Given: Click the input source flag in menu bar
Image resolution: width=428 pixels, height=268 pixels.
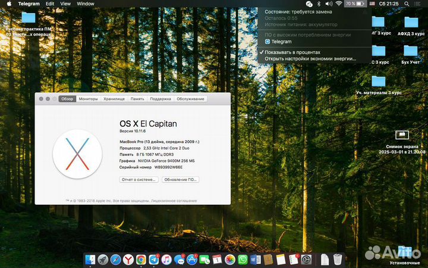Looking at the screenshot, I should click(x=372, y=4).
